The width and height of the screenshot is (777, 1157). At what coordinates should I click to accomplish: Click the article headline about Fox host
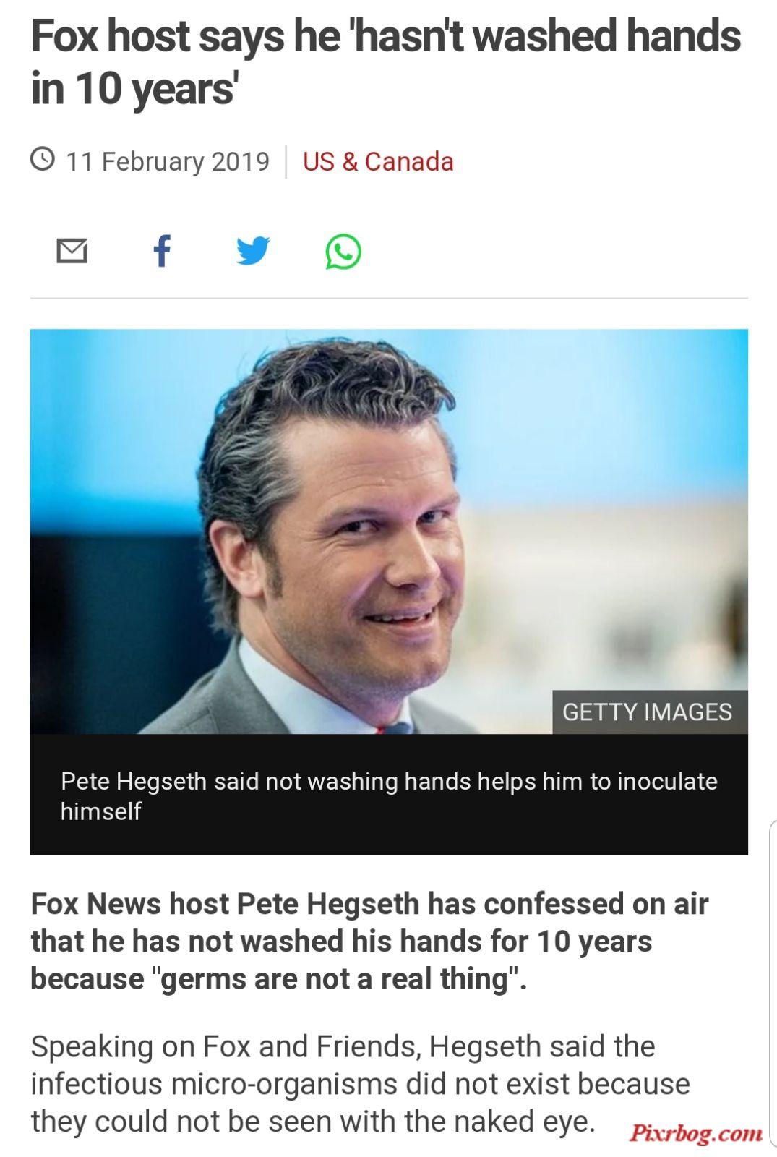pos(386,62)
